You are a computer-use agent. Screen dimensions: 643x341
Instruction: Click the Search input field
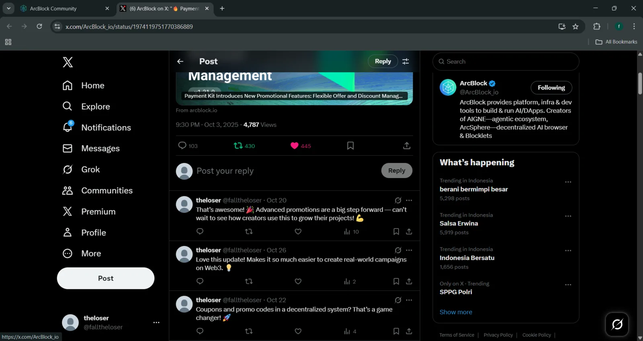(x=506, y=61)
